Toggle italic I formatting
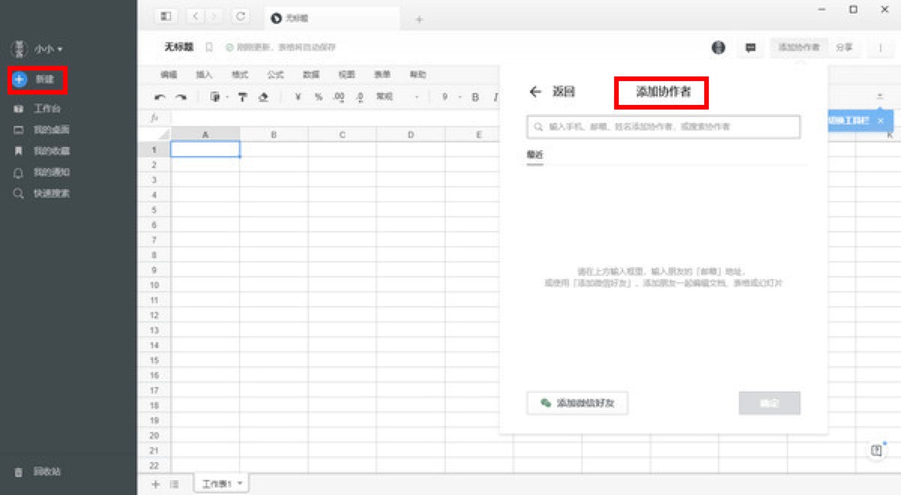901x495 pixels. point(495,97)
